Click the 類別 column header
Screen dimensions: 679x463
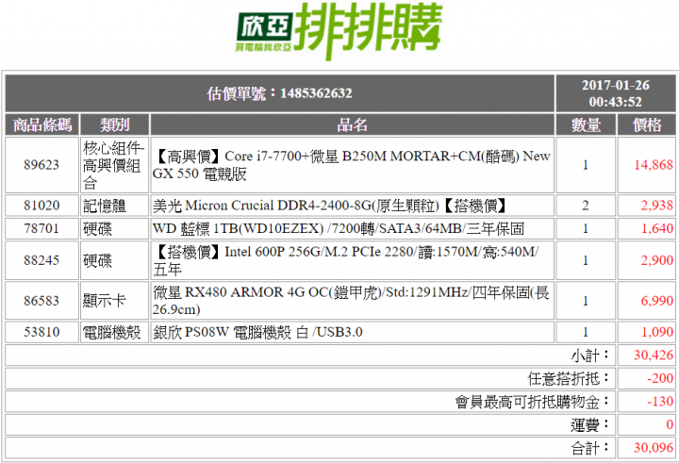point(115,124)
